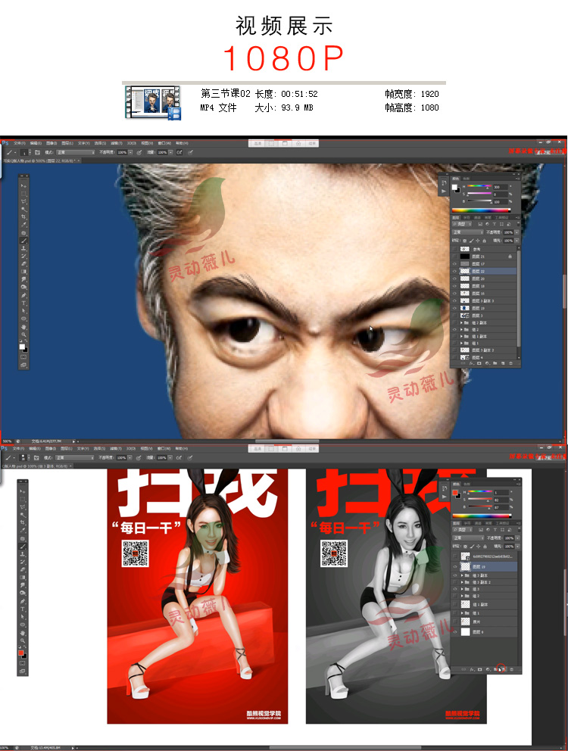
Task: Select the Gradient tool in face-portrait window
Action: click(23, 272)
